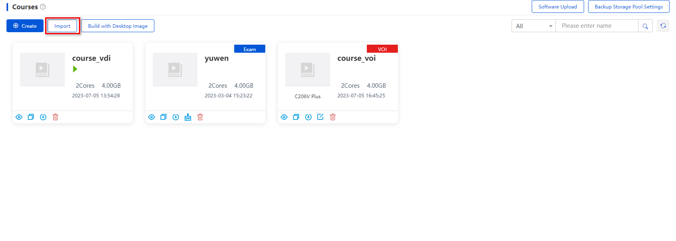Image resolution: width=676 pixels, height=241 pixels.
Task: Click the date 2023-03-04 15:23:22
Action: [229, 96]
